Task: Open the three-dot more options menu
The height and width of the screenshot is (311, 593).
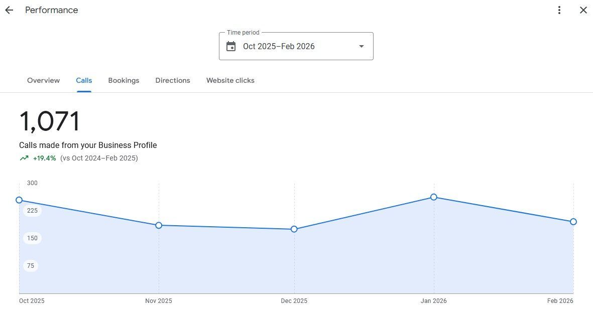Action: click(559, 10)
